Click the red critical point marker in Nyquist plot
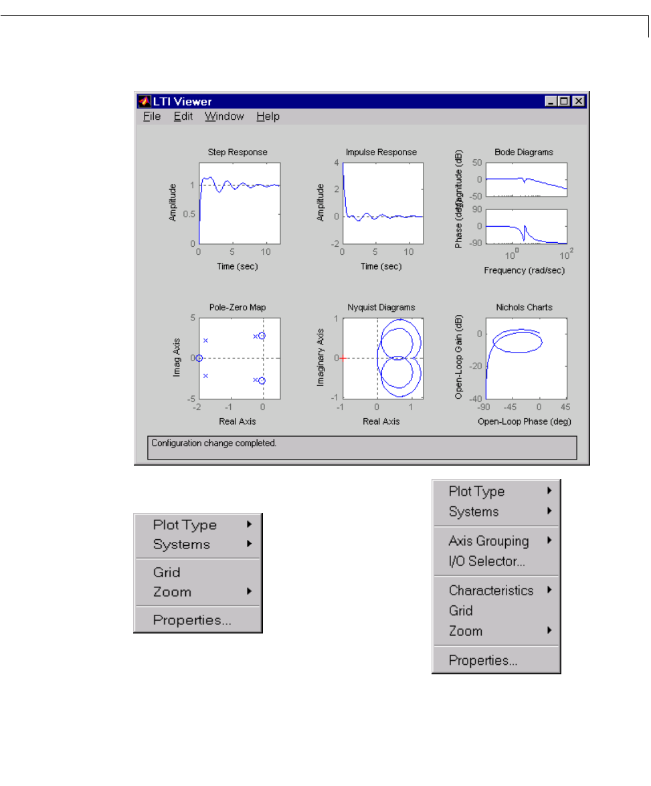Screen dimensions: 651x786 (343, 358)
